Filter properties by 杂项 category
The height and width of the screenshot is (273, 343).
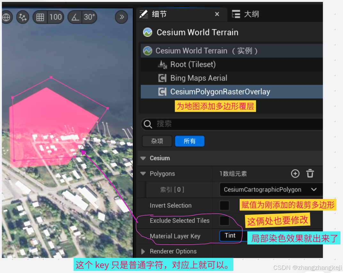pyautogui.click(x=157, y=141)
